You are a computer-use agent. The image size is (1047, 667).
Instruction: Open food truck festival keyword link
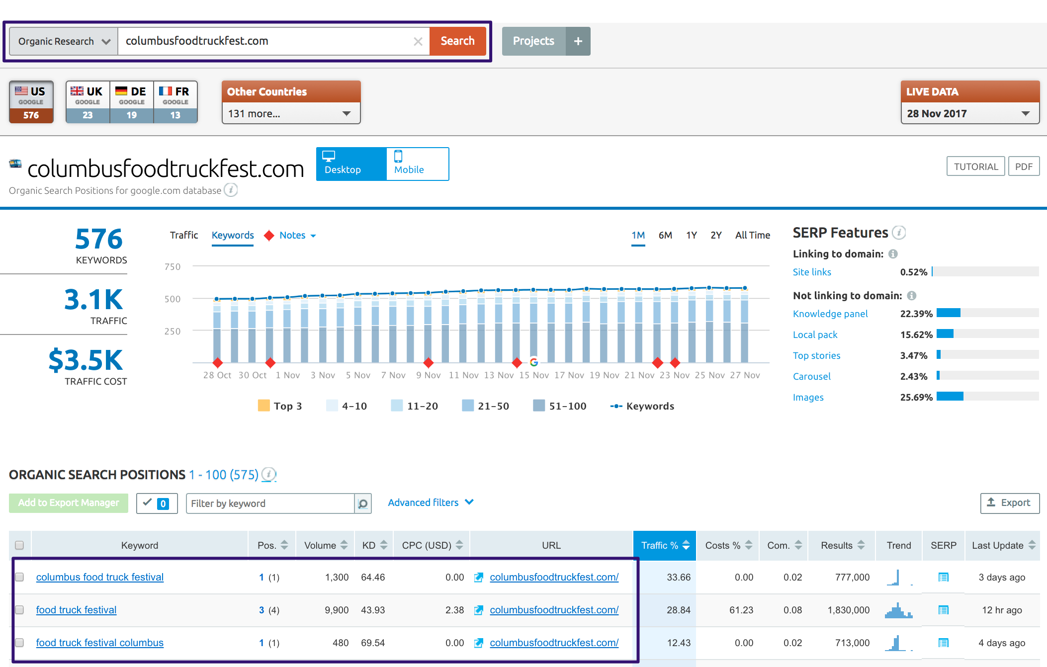point(76,610)
